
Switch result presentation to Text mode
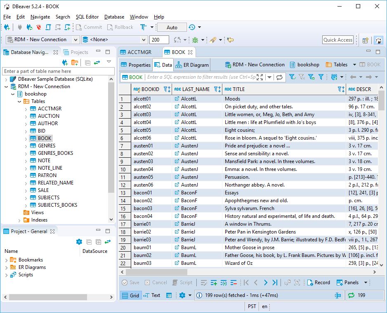(152, 295)
